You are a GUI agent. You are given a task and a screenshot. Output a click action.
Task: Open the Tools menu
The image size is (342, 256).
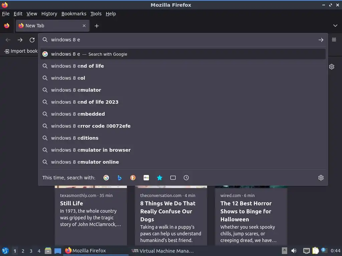pos(96,14)
